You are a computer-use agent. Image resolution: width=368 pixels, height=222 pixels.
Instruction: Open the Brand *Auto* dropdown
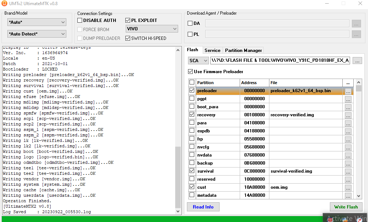(x=37, y=22)
